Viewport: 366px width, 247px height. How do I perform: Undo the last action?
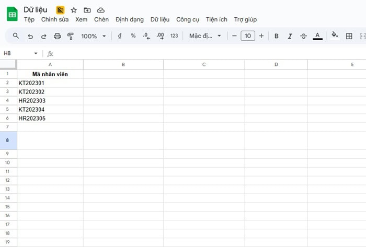[30, 36]
